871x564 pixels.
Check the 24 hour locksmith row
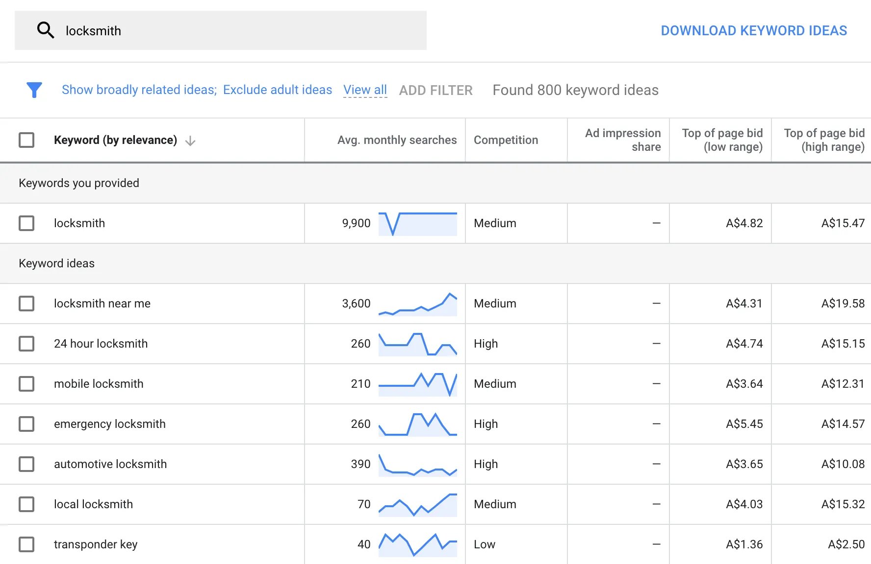click(x=26, y=344)
